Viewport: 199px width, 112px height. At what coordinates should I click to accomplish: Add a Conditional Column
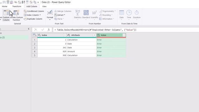[x=34, y=11]
